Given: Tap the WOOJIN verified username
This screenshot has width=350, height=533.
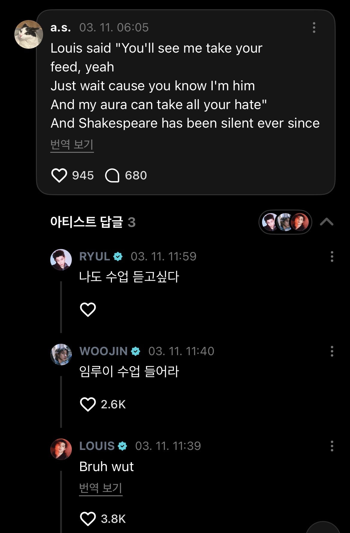Looking at the screenshot, I should pyautogui.click(x=103, y=351).
